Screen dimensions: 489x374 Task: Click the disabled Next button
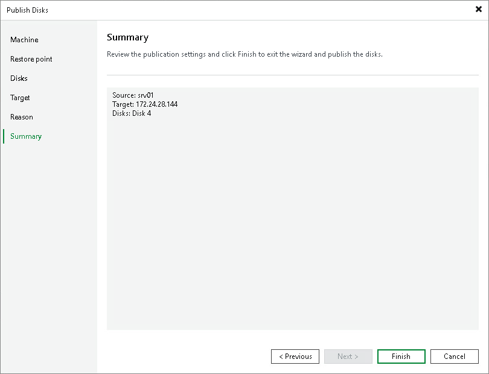348,356
